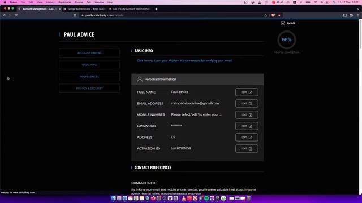362x203 pixels.
Task: Open Firefox from the dock
Action: tap(153, 198)
